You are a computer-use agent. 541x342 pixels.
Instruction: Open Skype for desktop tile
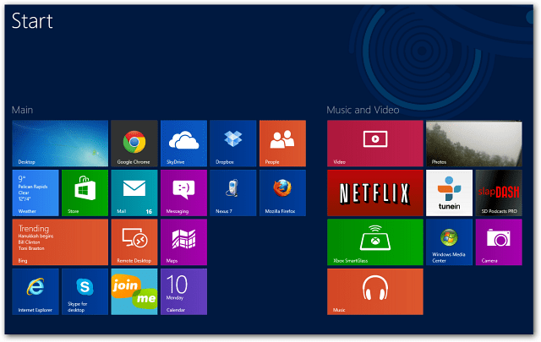tap(85, 291)
